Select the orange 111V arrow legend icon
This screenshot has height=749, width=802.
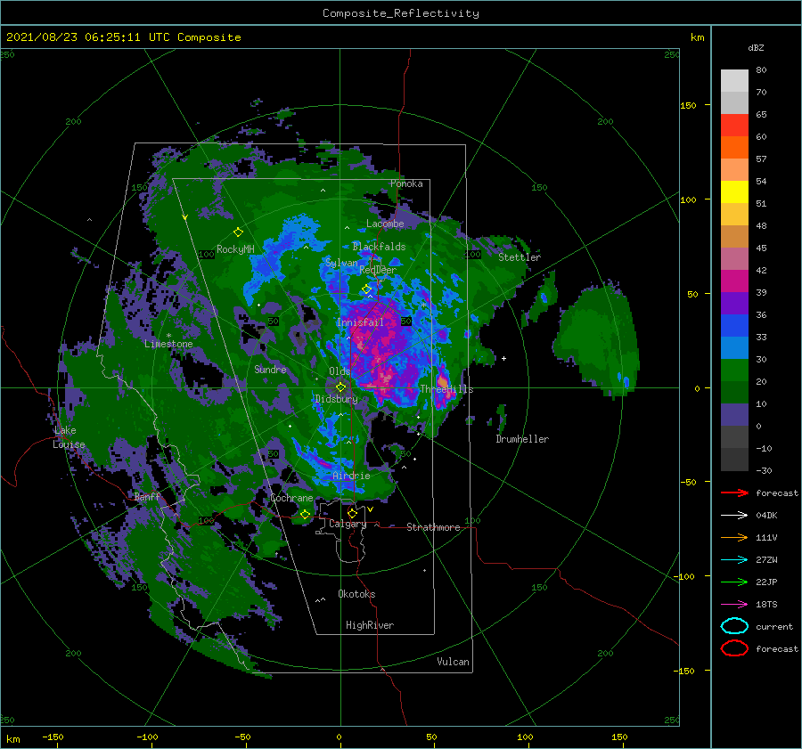pyautogui.click(x=734, y=537)
